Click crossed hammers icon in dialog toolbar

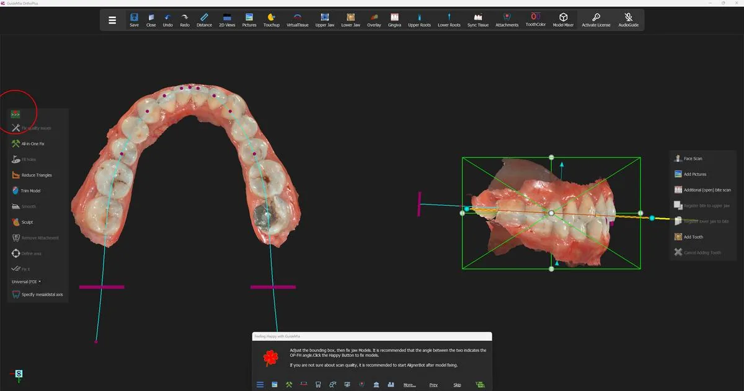click(x=289, y=385)
